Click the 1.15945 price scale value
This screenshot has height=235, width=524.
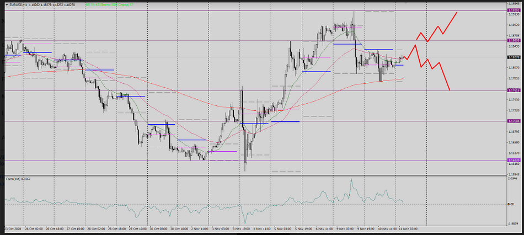point(514,174)
